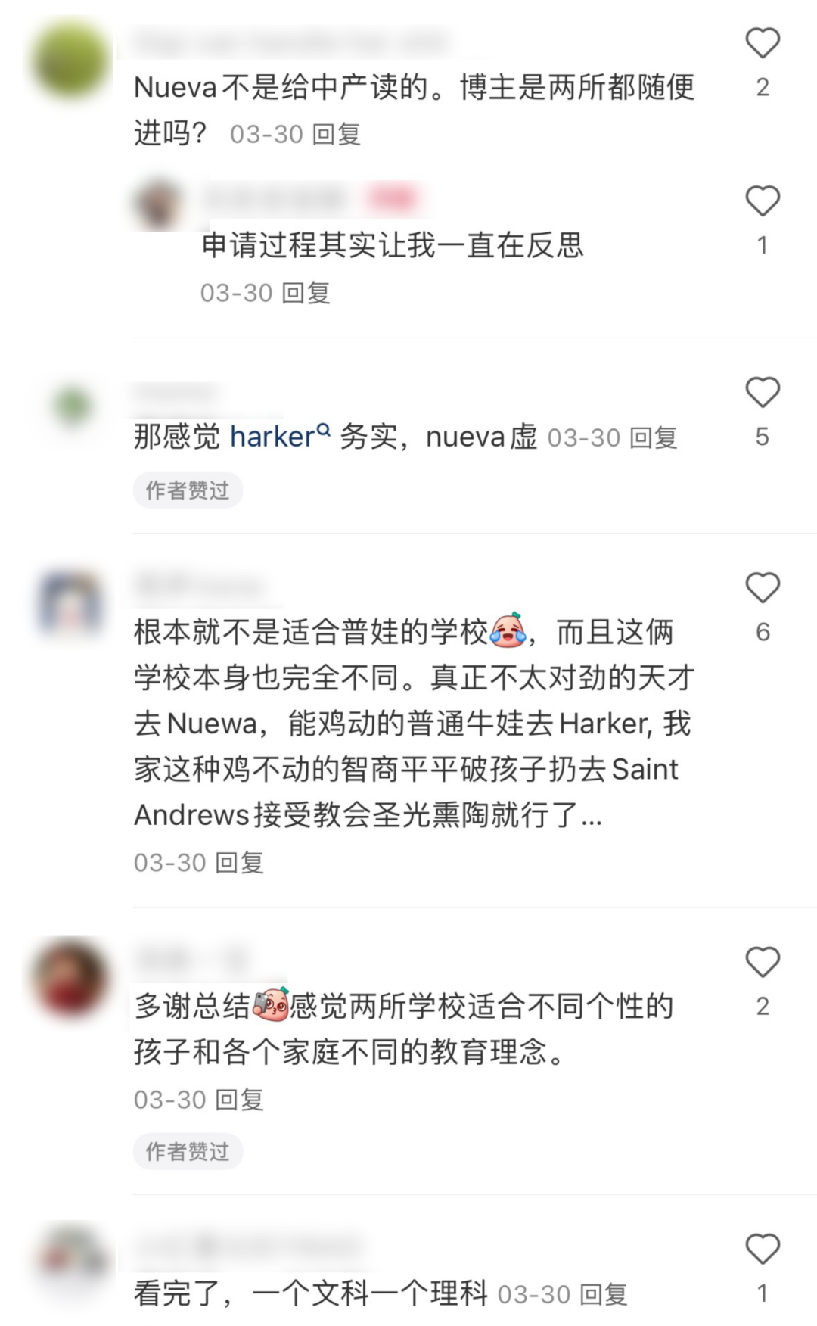817x1326 pixels.
Task: Like the '一个文科一个理科' comment
Action: tap(763, 1250)
